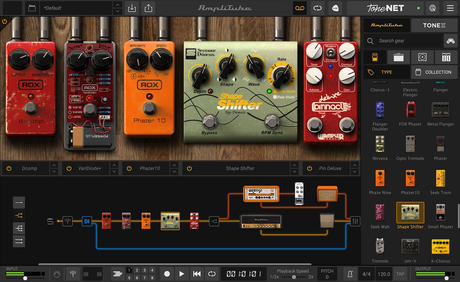Open the tuner from the bottom bar

click(73, 274)
